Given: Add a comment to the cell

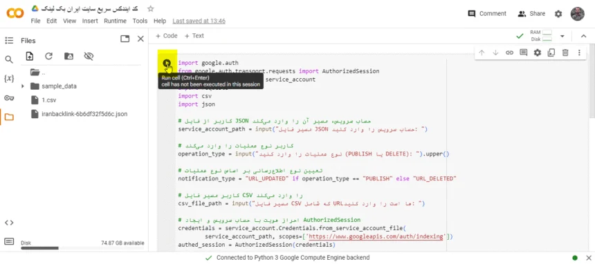Looking at the screenshot, I should (x=523, y=53).
